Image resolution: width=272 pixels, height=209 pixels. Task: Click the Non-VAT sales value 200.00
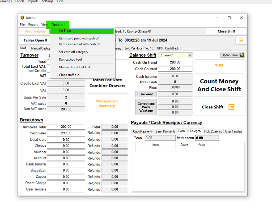coord(66,109)
